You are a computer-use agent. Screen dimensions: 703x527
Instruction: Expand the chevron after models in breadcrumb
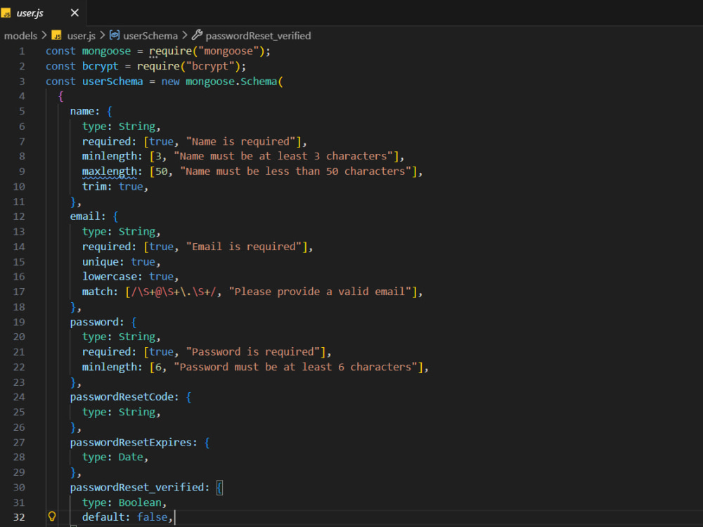44,35
